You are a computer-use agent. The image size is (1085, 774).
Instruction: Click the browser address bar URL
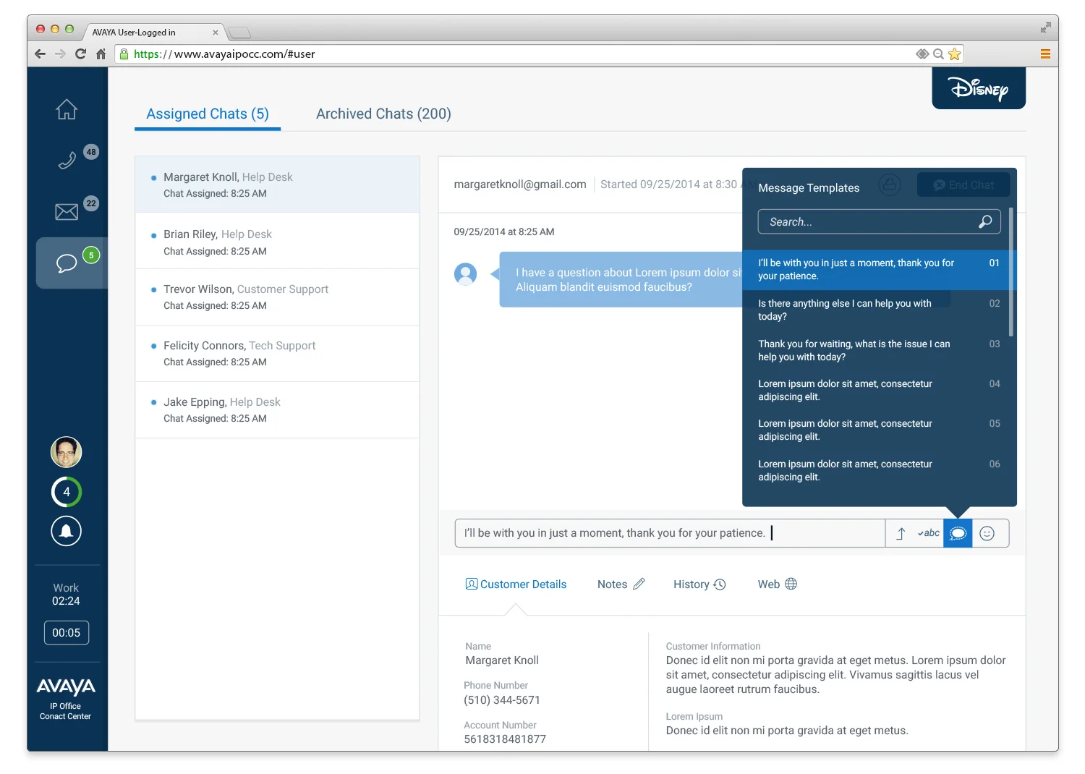[x=225, y=54]
